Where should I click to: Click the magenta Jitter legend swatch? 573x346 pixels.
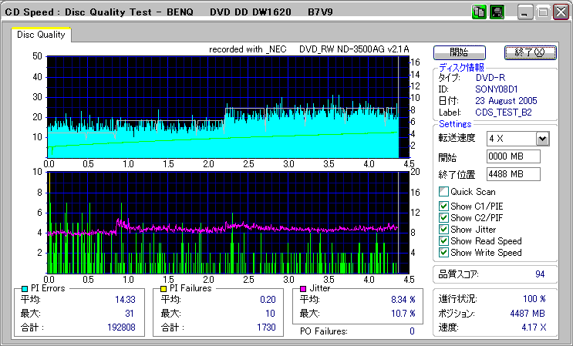pyautogui.click(x=304, y=288)
